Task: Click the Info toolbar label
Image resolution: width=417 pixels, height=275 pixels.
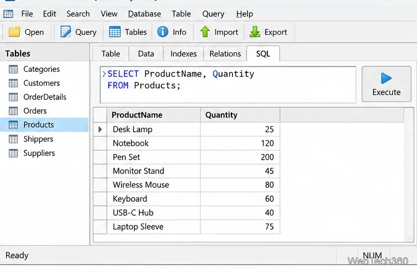Action: pyautogui.click(x=180, y=32)
